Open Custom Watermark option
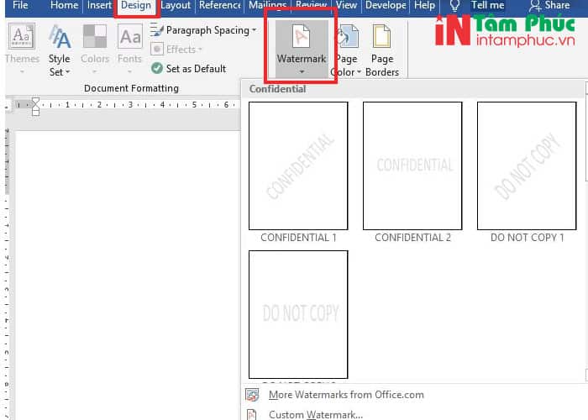This screenshot has height=420, width=588. pos(315,414)
